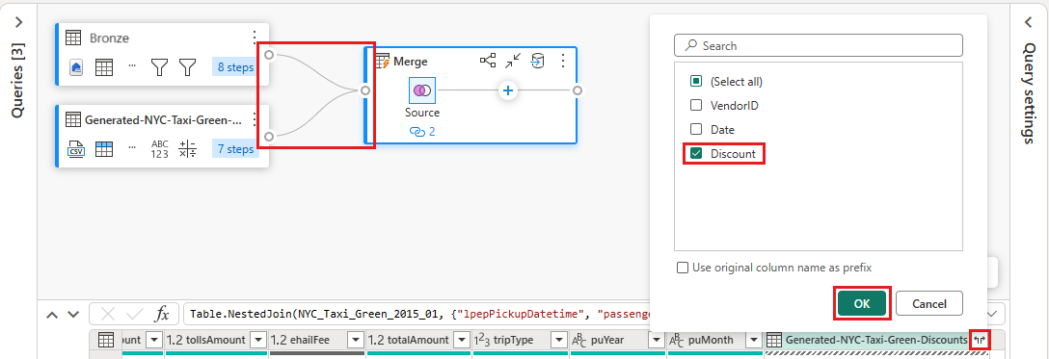Click the expand column icon on Generated-NYC-Taxi-Green-Discounts
Screen dimensions: 1049x359
(981, 340)
